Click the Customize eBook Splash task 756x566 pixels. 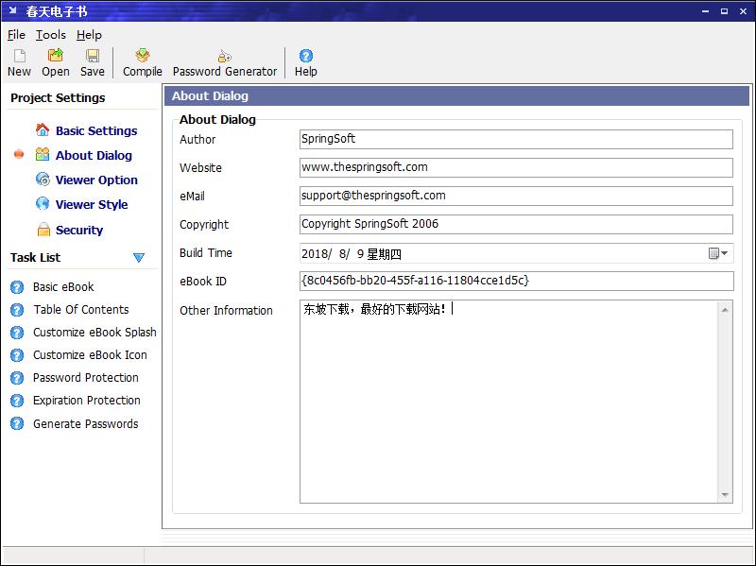[x=94, y=332]
